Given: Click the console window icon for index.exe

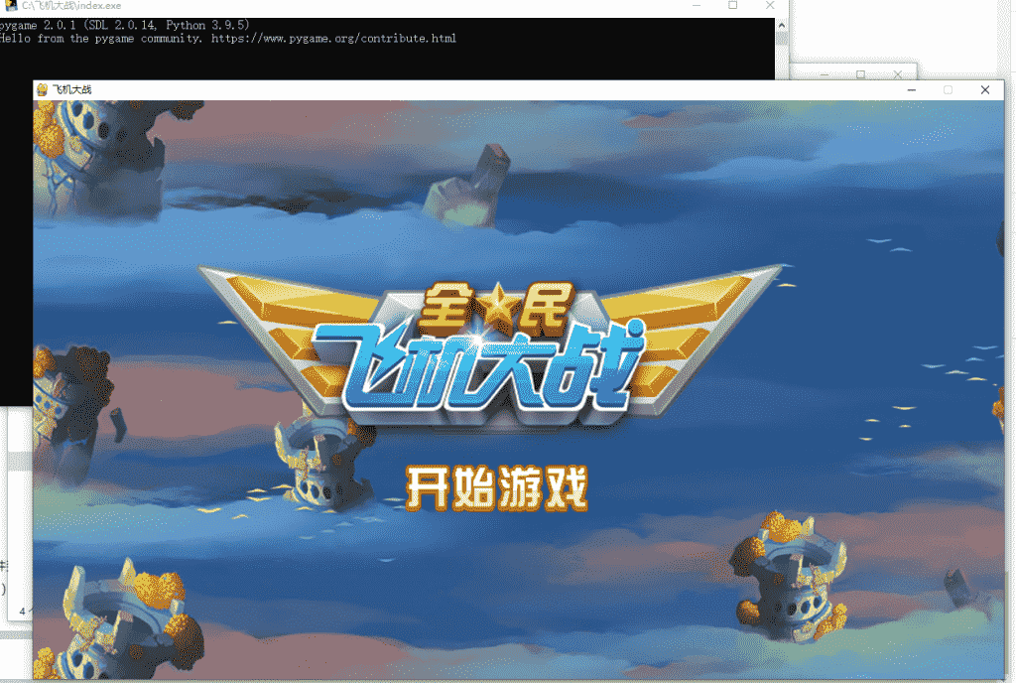Looking at the screenshot, I should [11, 5].
